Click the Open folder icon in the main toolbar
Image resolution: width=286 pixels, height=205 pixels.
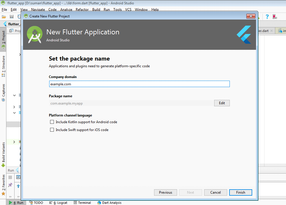tap(4, 17)
